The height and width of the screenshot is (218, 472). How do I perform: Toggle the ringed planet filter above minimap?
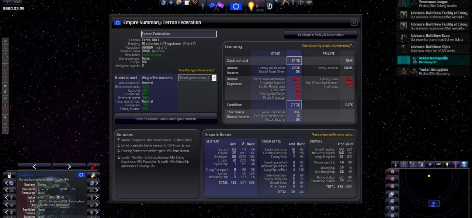[x=438, y=164]
